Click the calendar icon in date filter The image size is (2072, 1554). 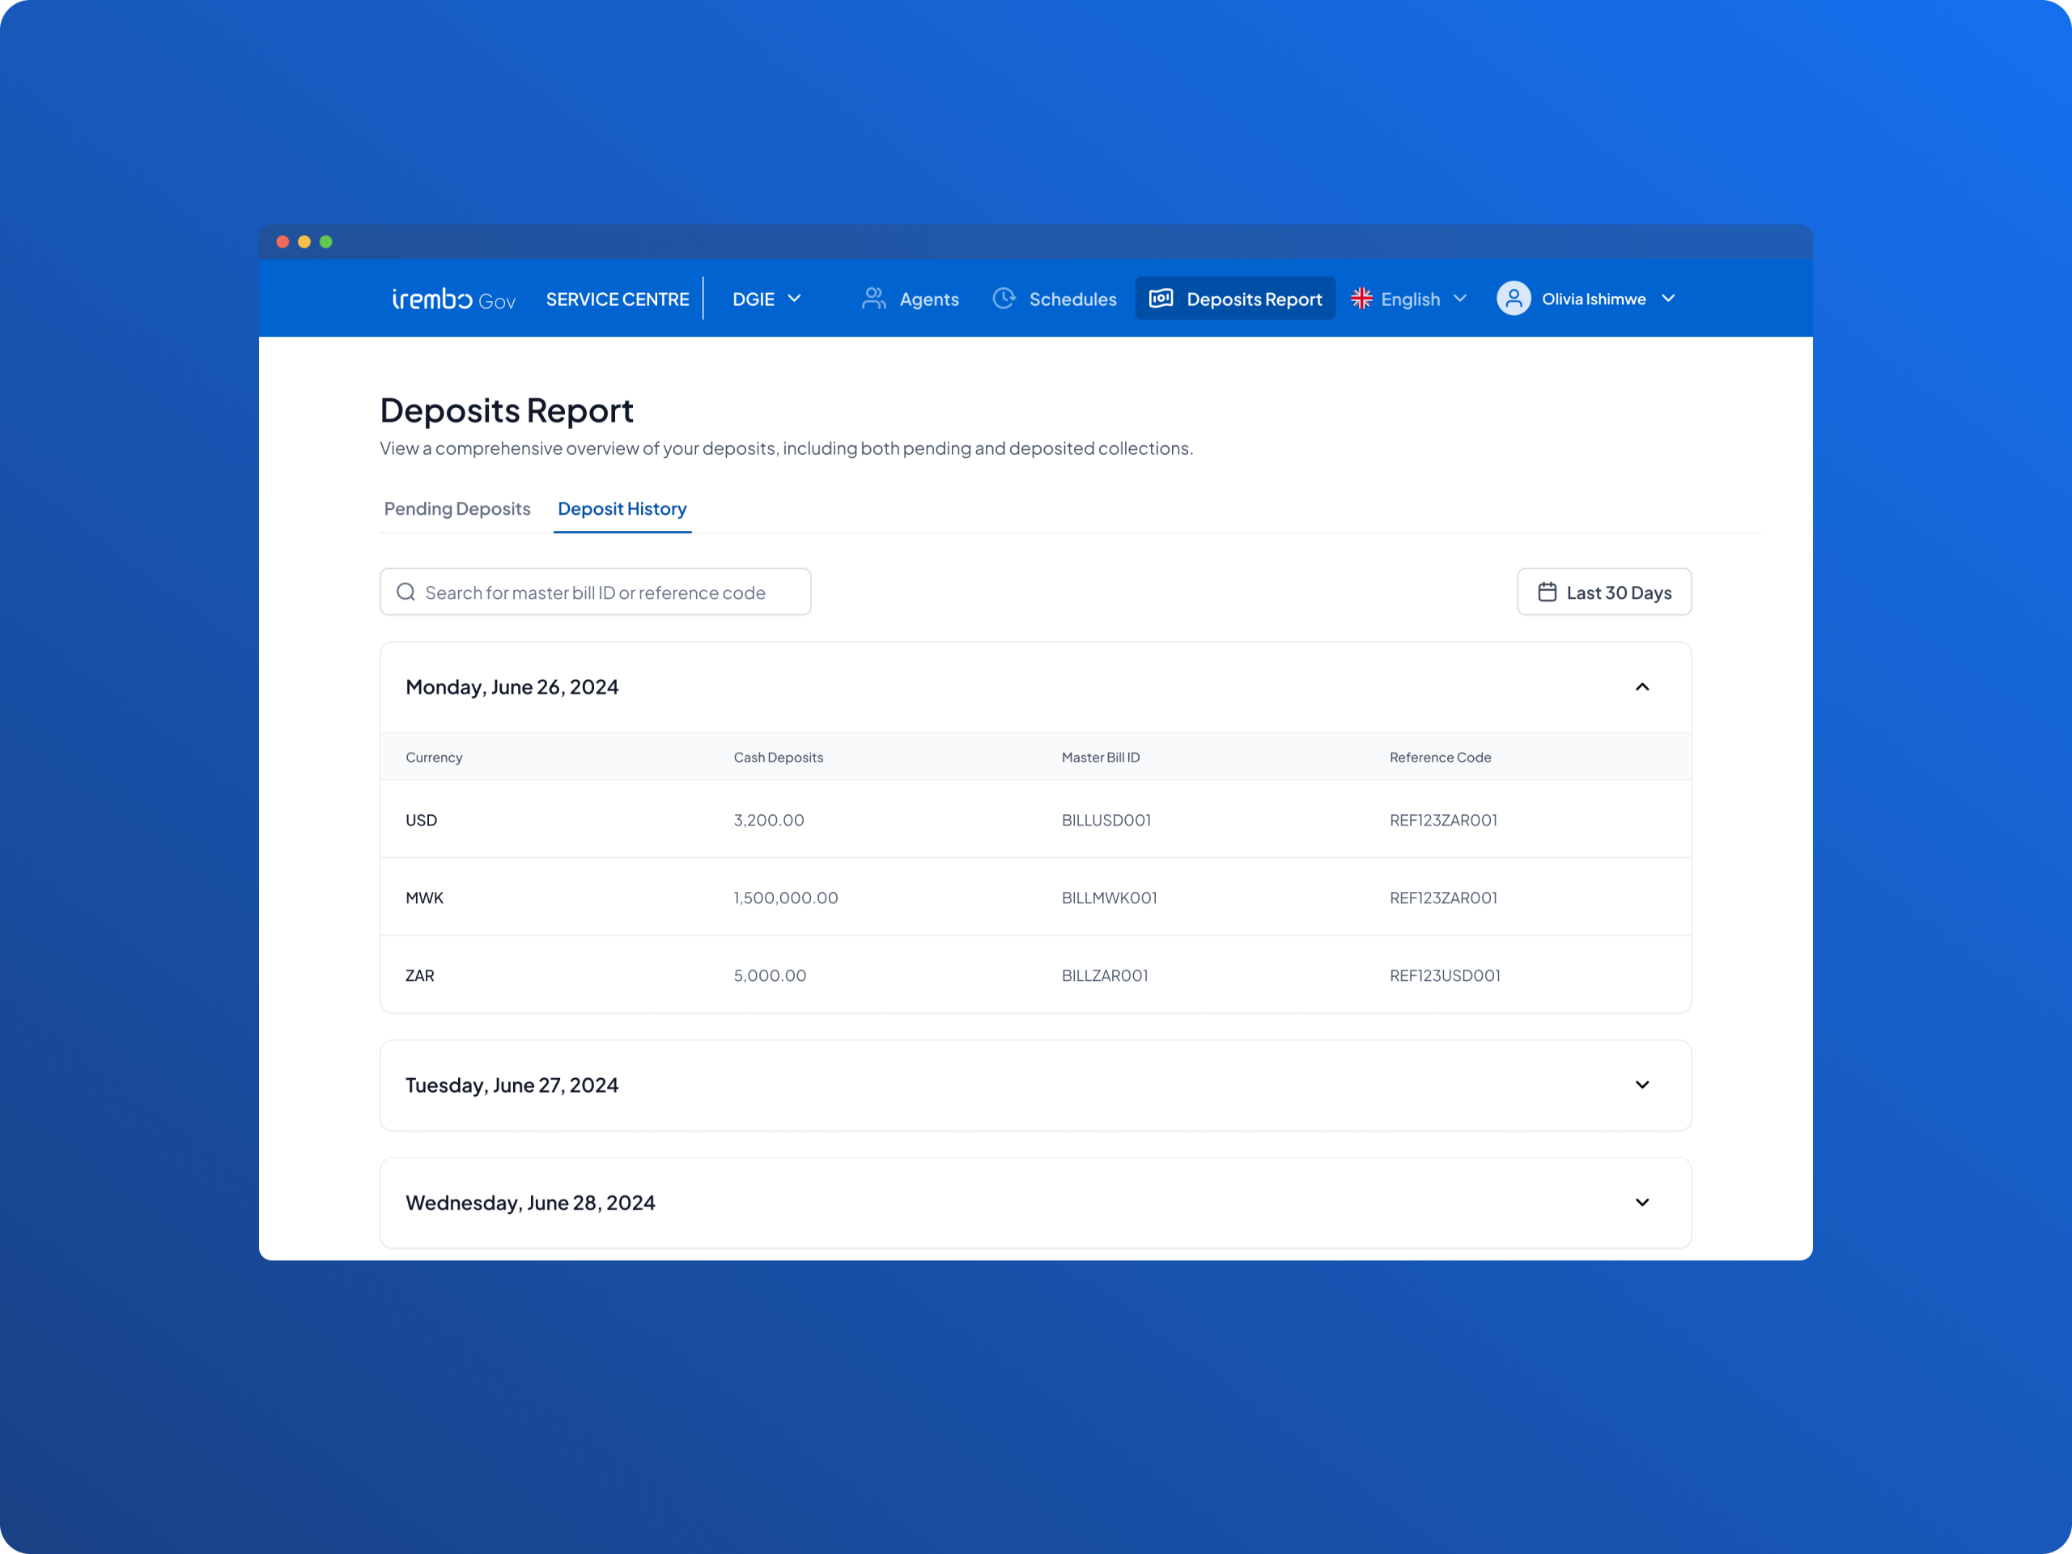tap(1547, 592)
